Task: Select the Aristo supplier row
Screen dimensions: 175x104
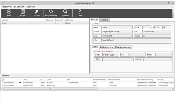Action: click(45, 23)
